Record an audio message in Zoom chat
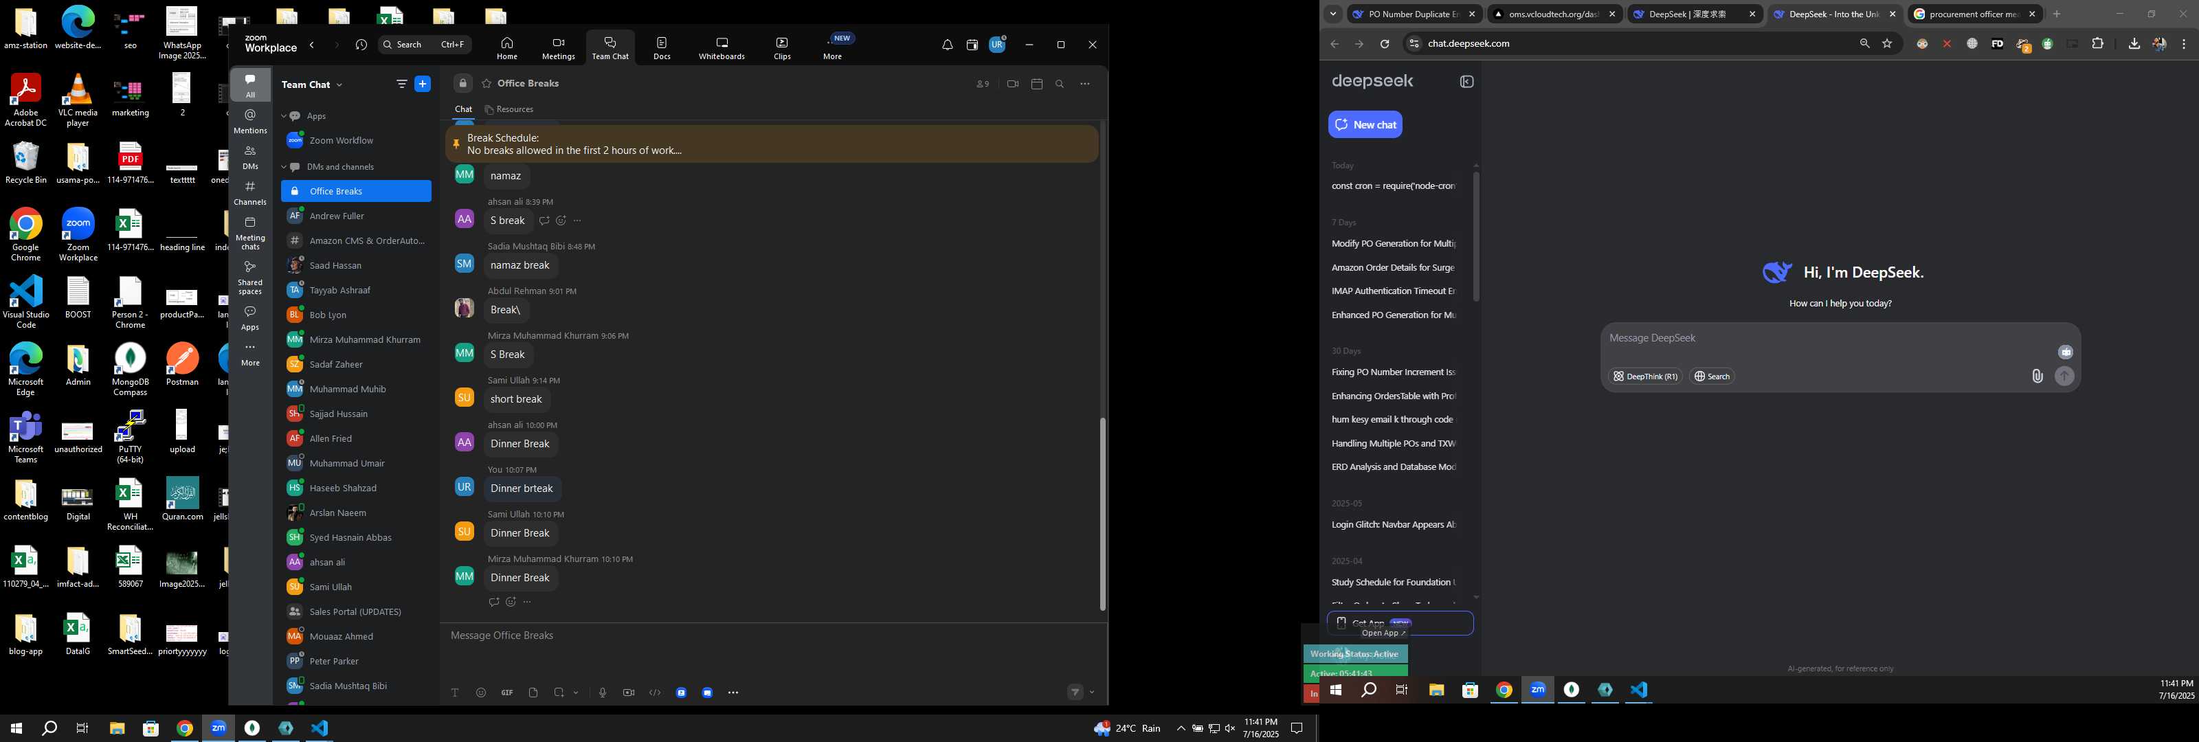 [603, 693]
